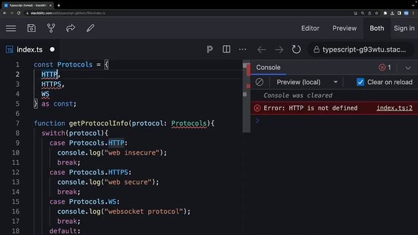This screenshot has width=418, height=235.
Task: Click 'Protocols.WS' case on line 15
Action: pyautogui.click(x=93, y=202)
